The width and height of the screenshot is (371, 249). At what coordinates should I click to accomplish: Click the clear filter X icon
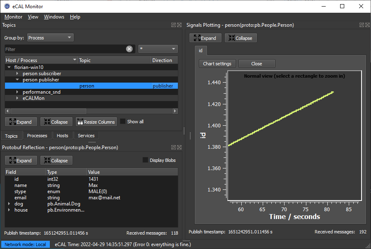[129, 49]
